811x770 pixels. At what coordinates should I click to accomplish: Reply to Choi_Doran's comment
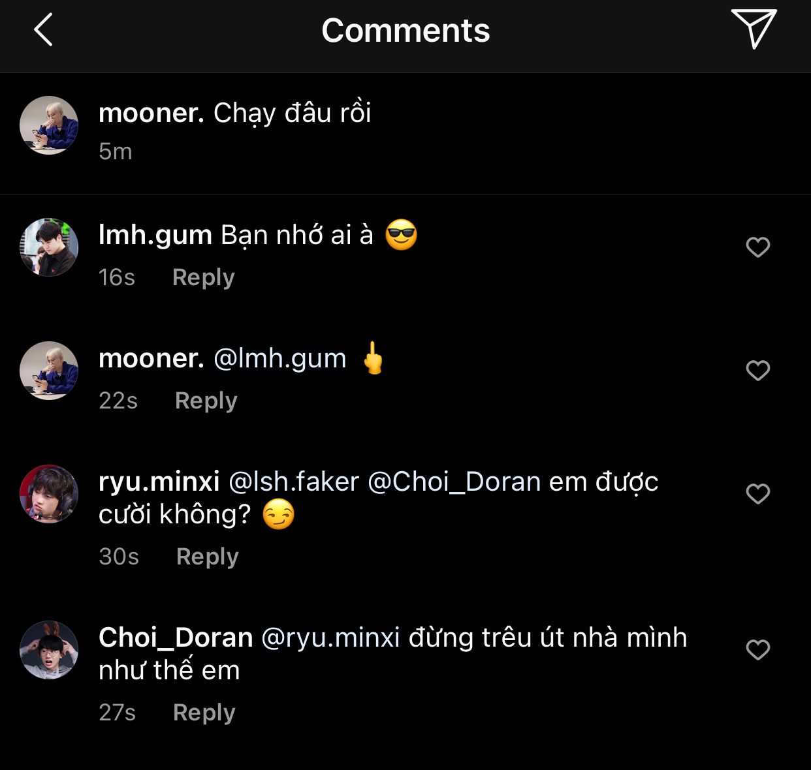coord(204,713)
